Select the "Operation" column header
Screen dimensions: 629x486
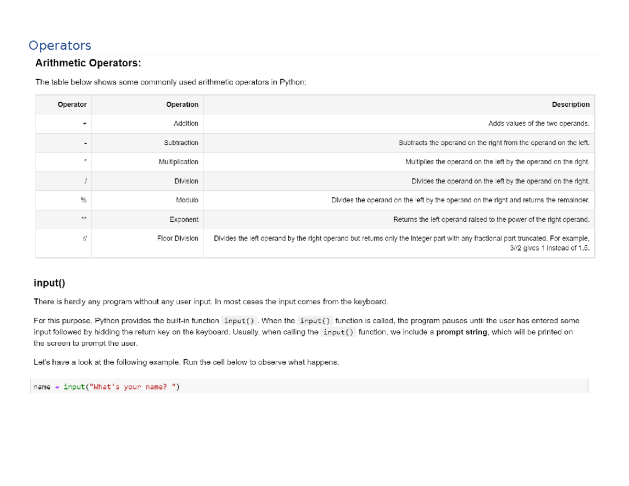point(182,104)
